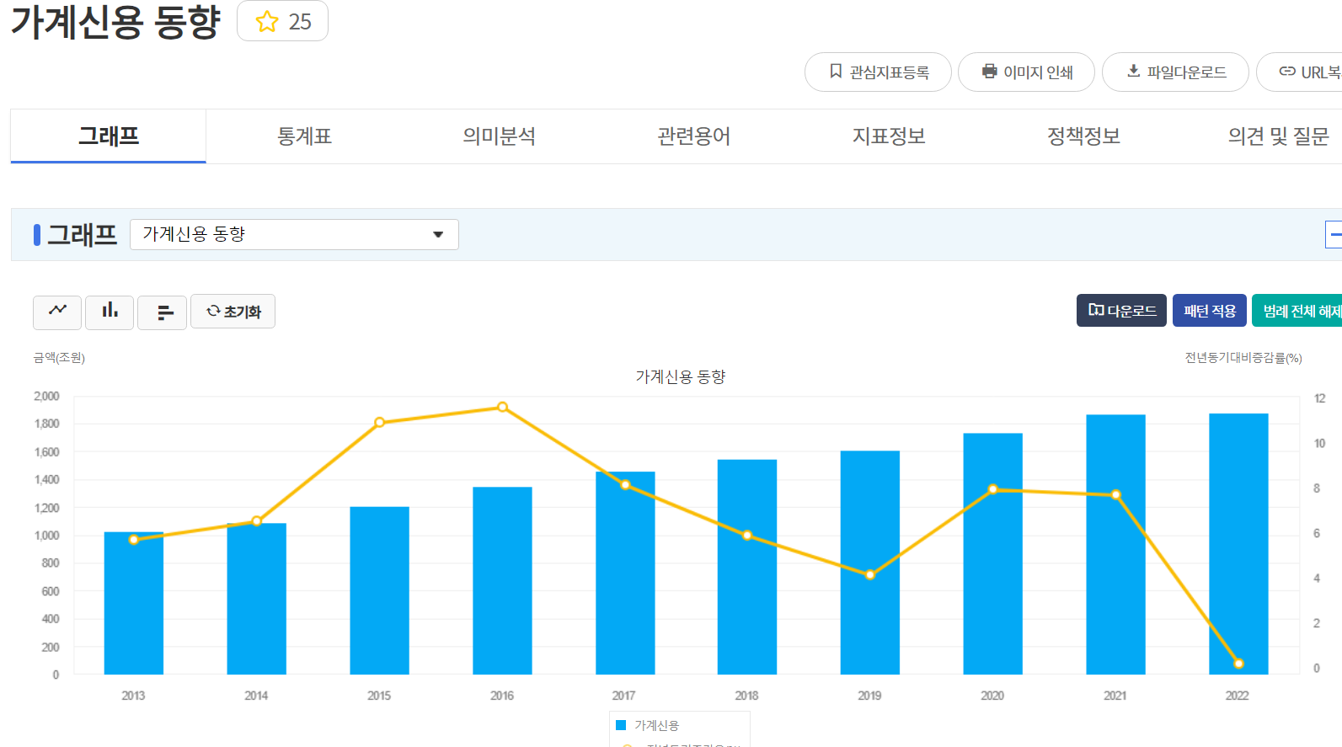Image resolution: width=1342 pixels, height=747 pixels.
Task: Click the 2016 growth rate line point
Action: coord(502,407)
